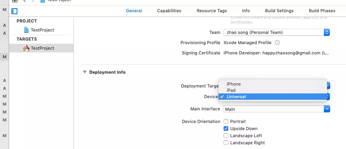Image resolution: width=346 pixels, height=149 pixels.
Task: Choose iPhone from the Devices menu
Action: (273, 84)
